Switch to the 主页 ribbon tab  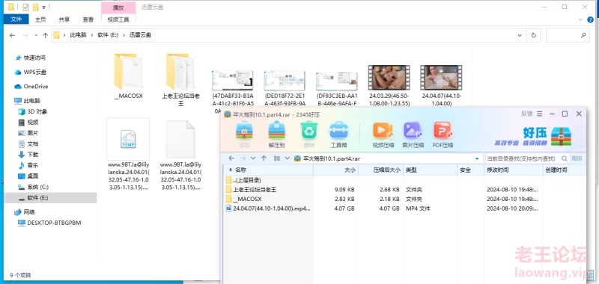[x=40, y=19]
